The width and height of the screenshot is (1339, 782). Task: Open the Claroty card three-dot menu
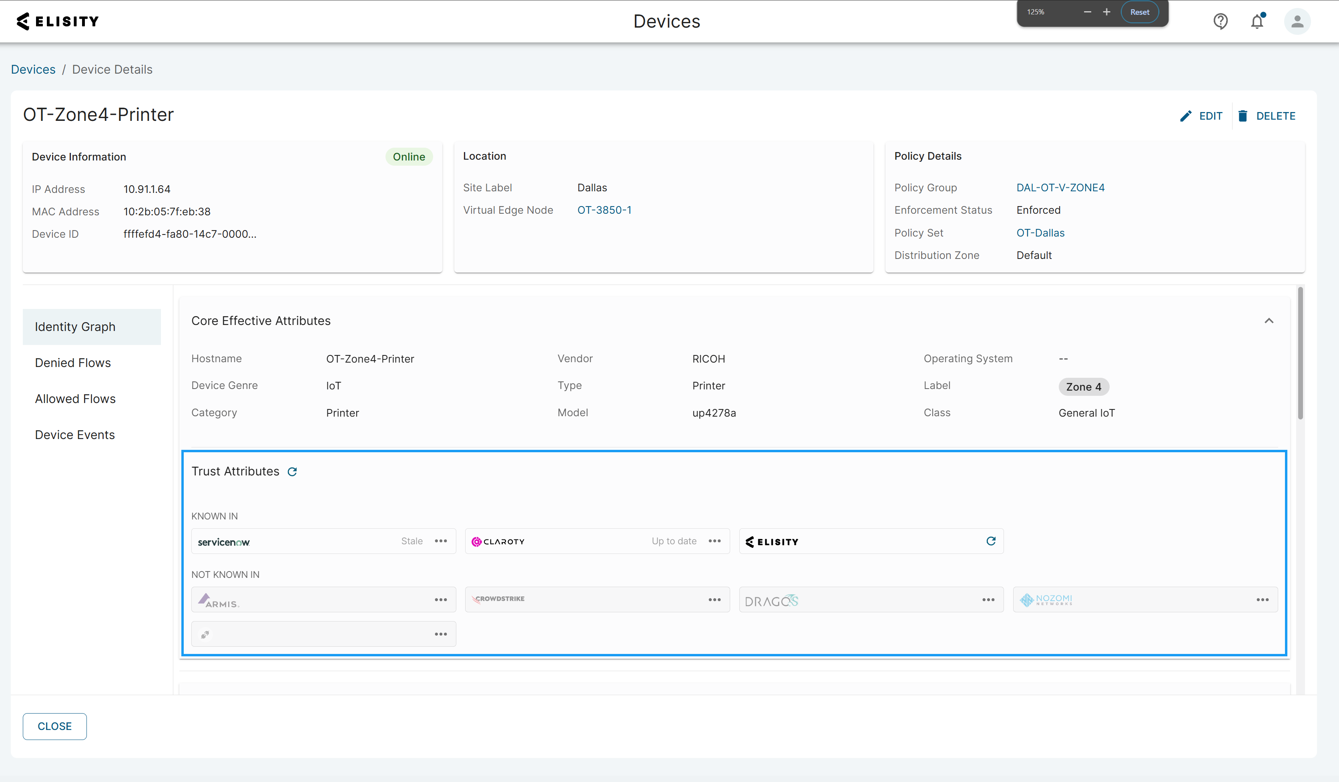coord(715,541)
